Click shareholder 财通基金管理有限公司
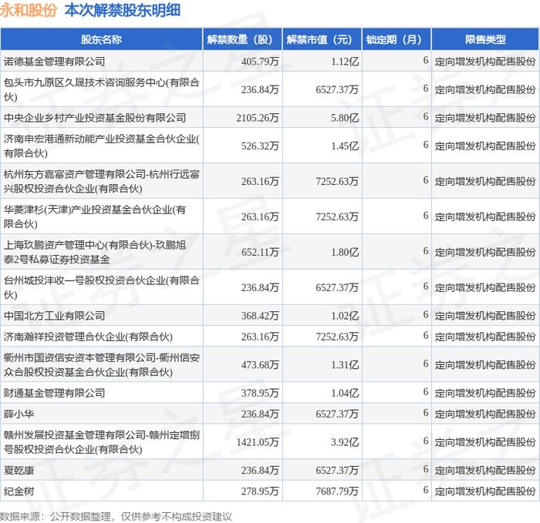Viewport: 540px width, 523px height. pyautogui.click(x=55, y=393)
